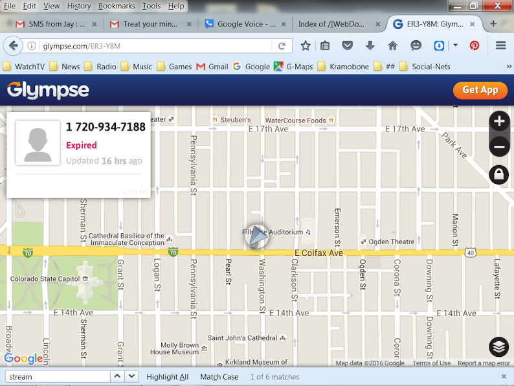The width and height of the screenshot is (514, 386).
Task: Open the Firefox hamburger menu
Action: pyautogui.click(x=500, y=45)
